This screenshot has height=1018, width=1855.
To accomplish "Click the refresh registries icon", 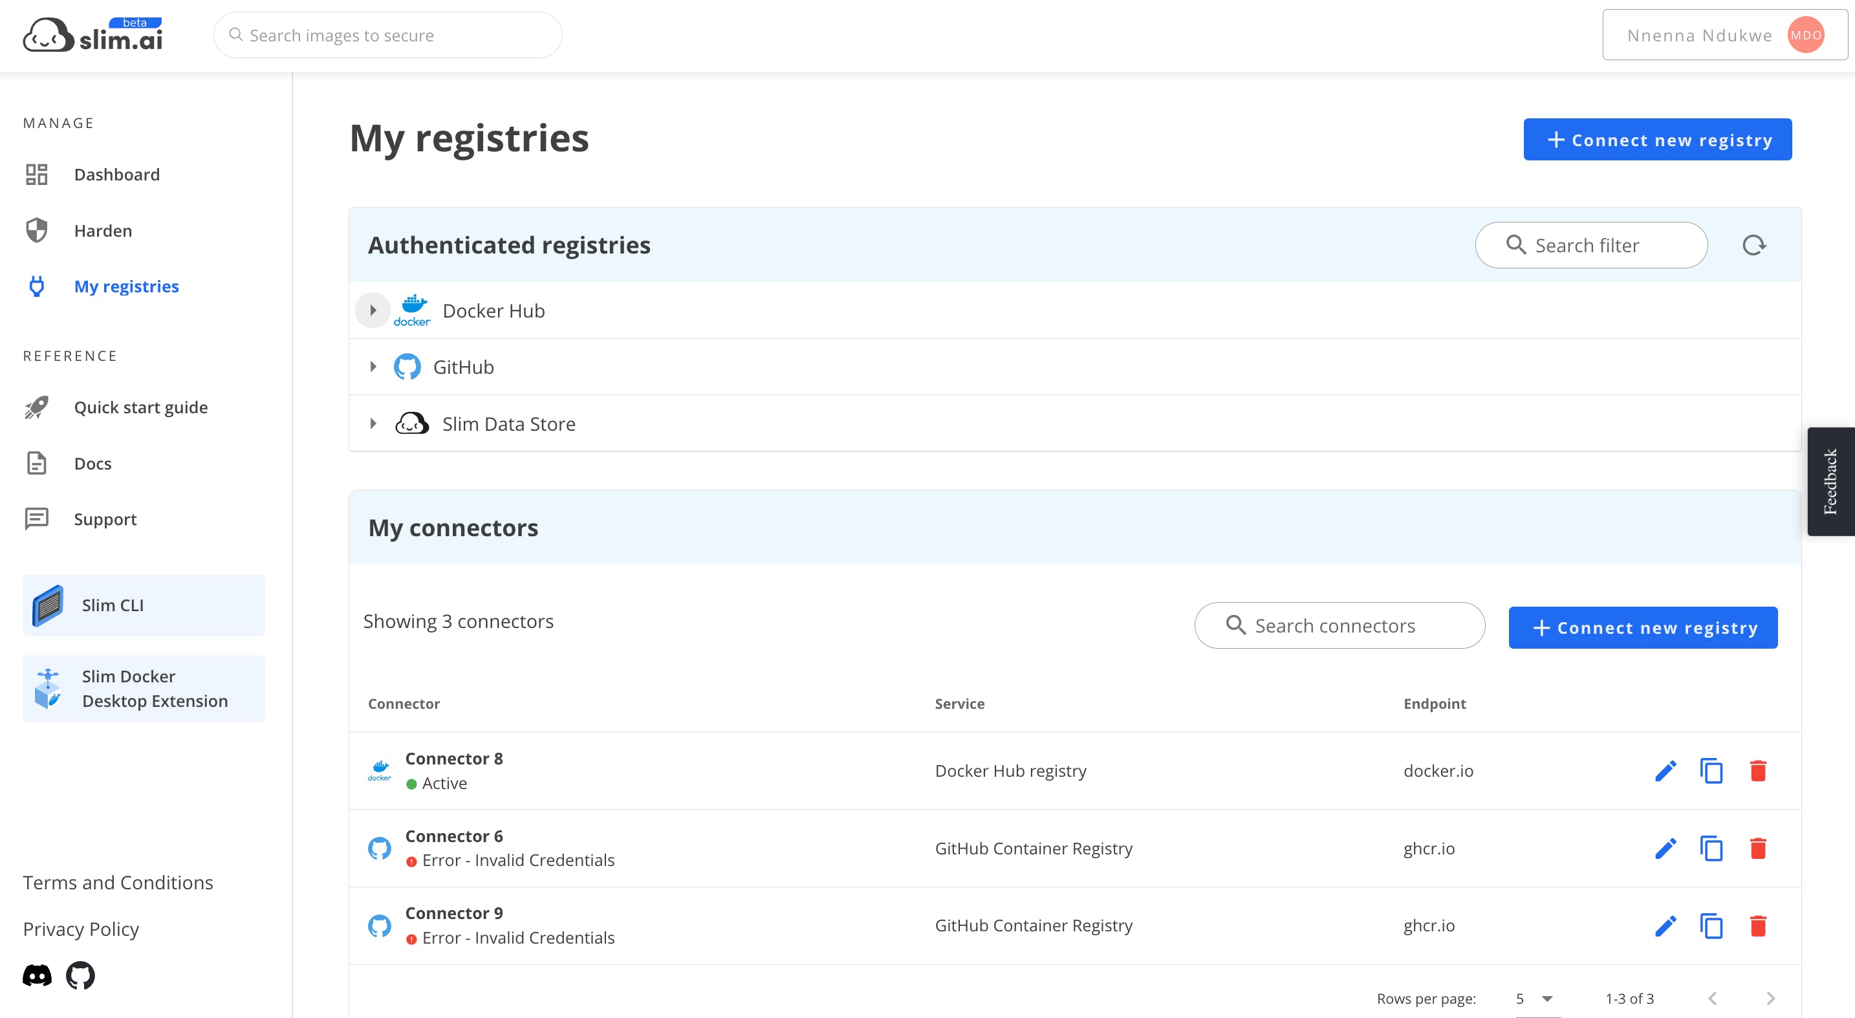I will [1753, 246].
